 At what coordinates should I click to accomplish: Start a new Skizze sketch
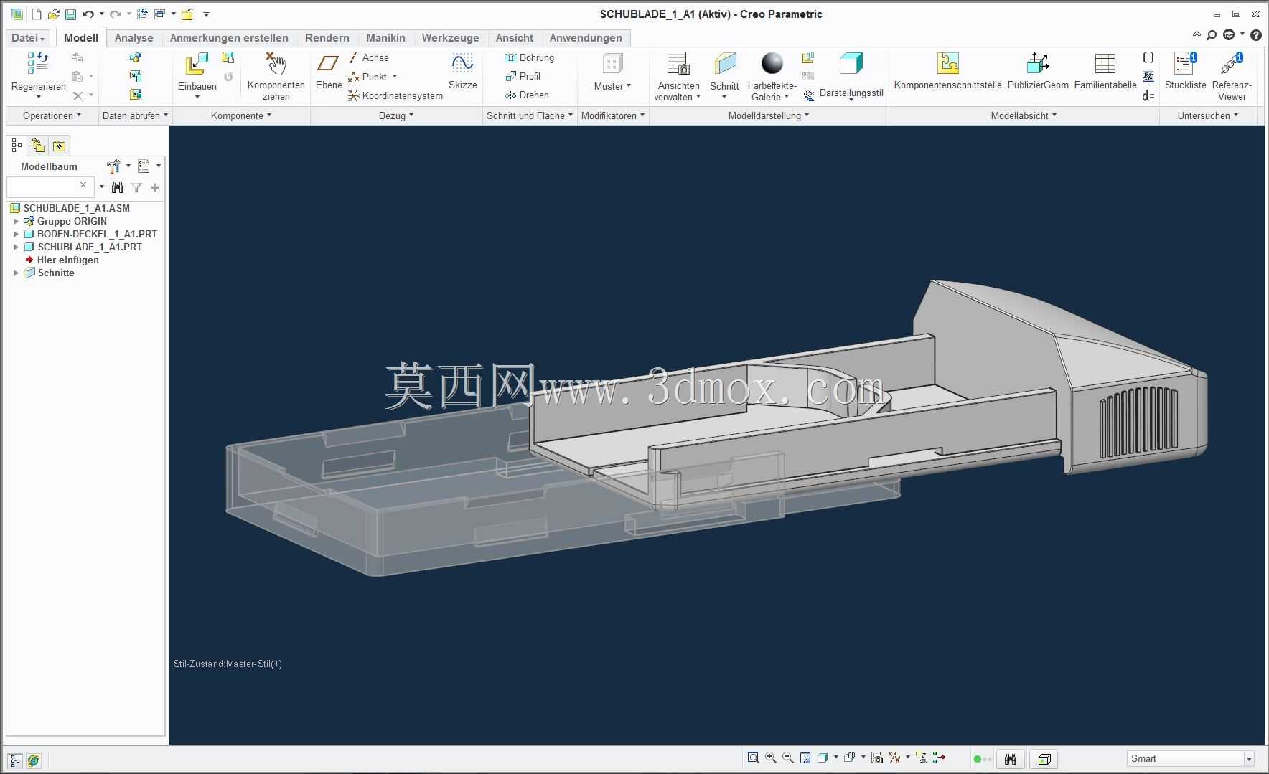click(462, 64)
